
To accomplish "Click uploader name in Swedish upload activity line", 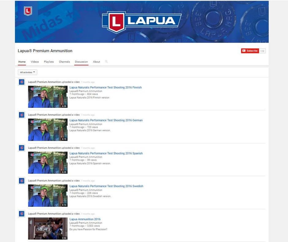I will click(x=44, y=181).
